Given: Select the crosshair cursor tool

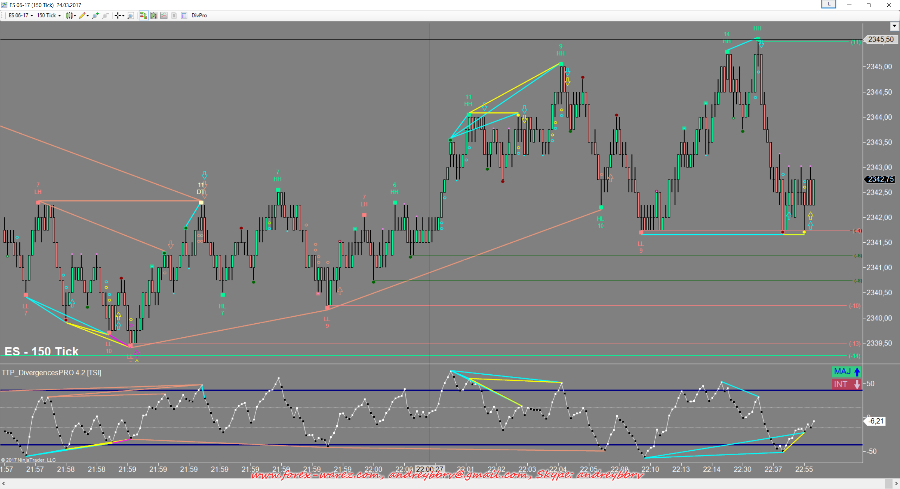Looking at the screenshot, I should point(119,15).
